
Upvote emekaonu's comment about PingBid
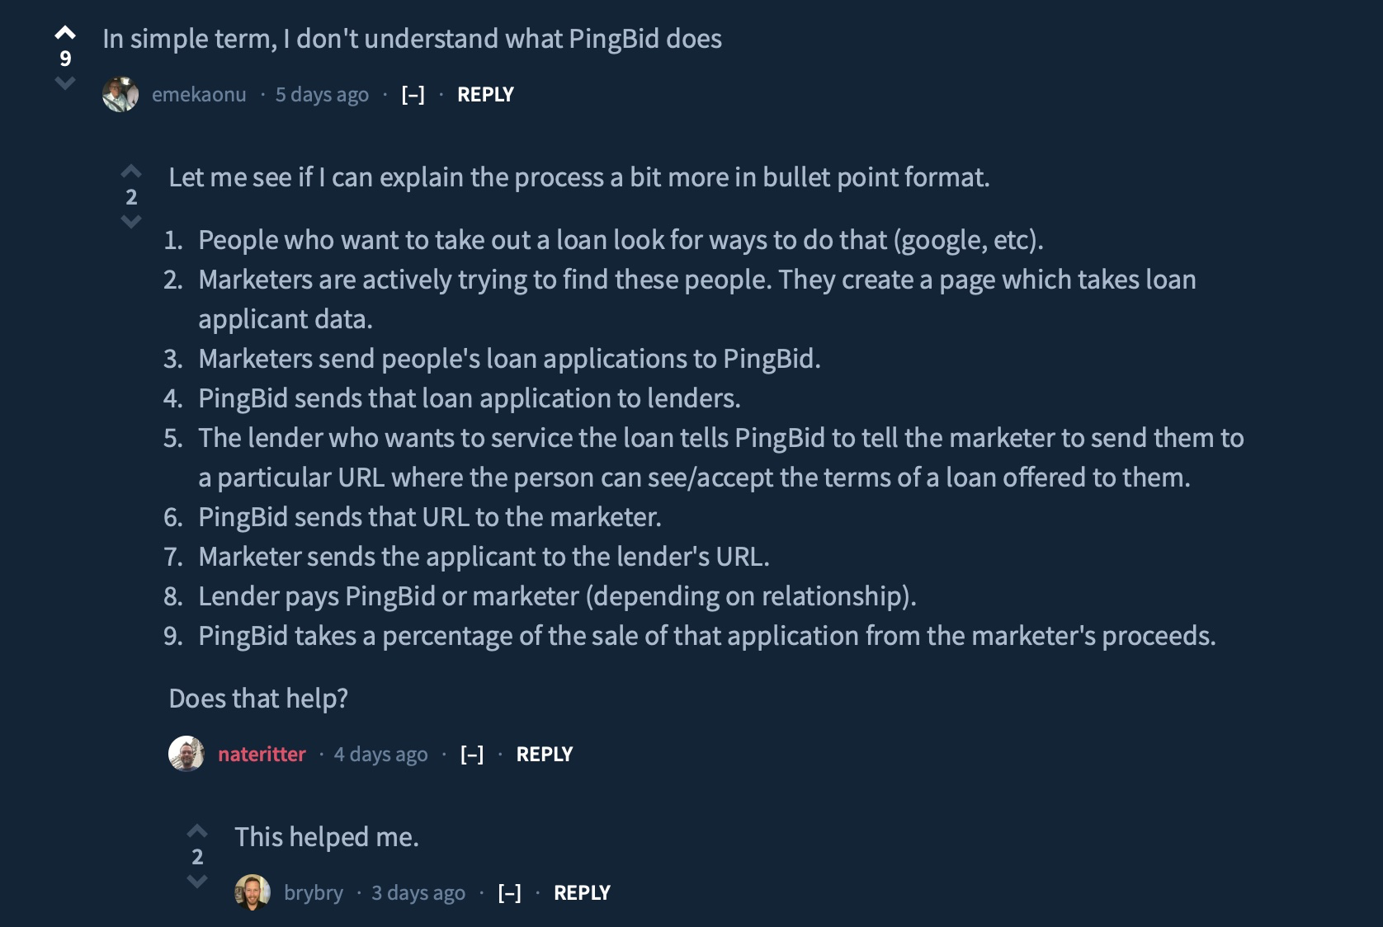[65, 33]
